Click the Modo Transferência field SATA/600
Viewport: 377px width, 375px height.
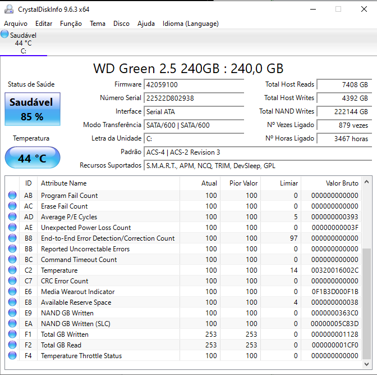(x=194, y=125)
